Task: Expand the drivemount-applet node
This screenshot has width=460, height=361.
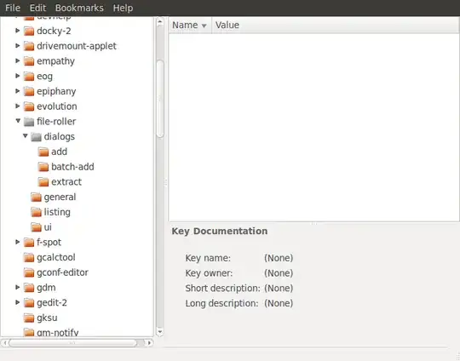Action: (x=18, y=45)
